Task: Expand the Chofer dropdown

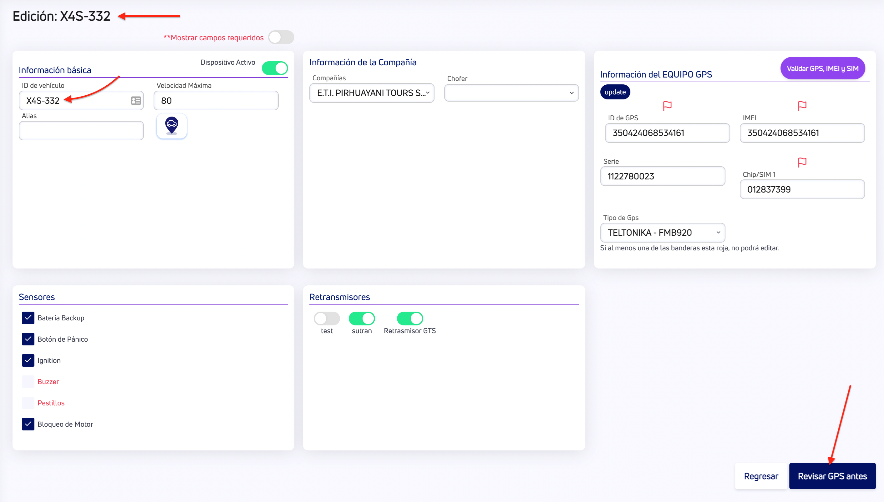Action: 511,93
